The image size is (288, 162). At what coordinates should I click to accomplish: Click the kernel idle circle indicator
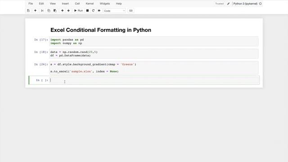pyautogui.click(x=260, y=4)
